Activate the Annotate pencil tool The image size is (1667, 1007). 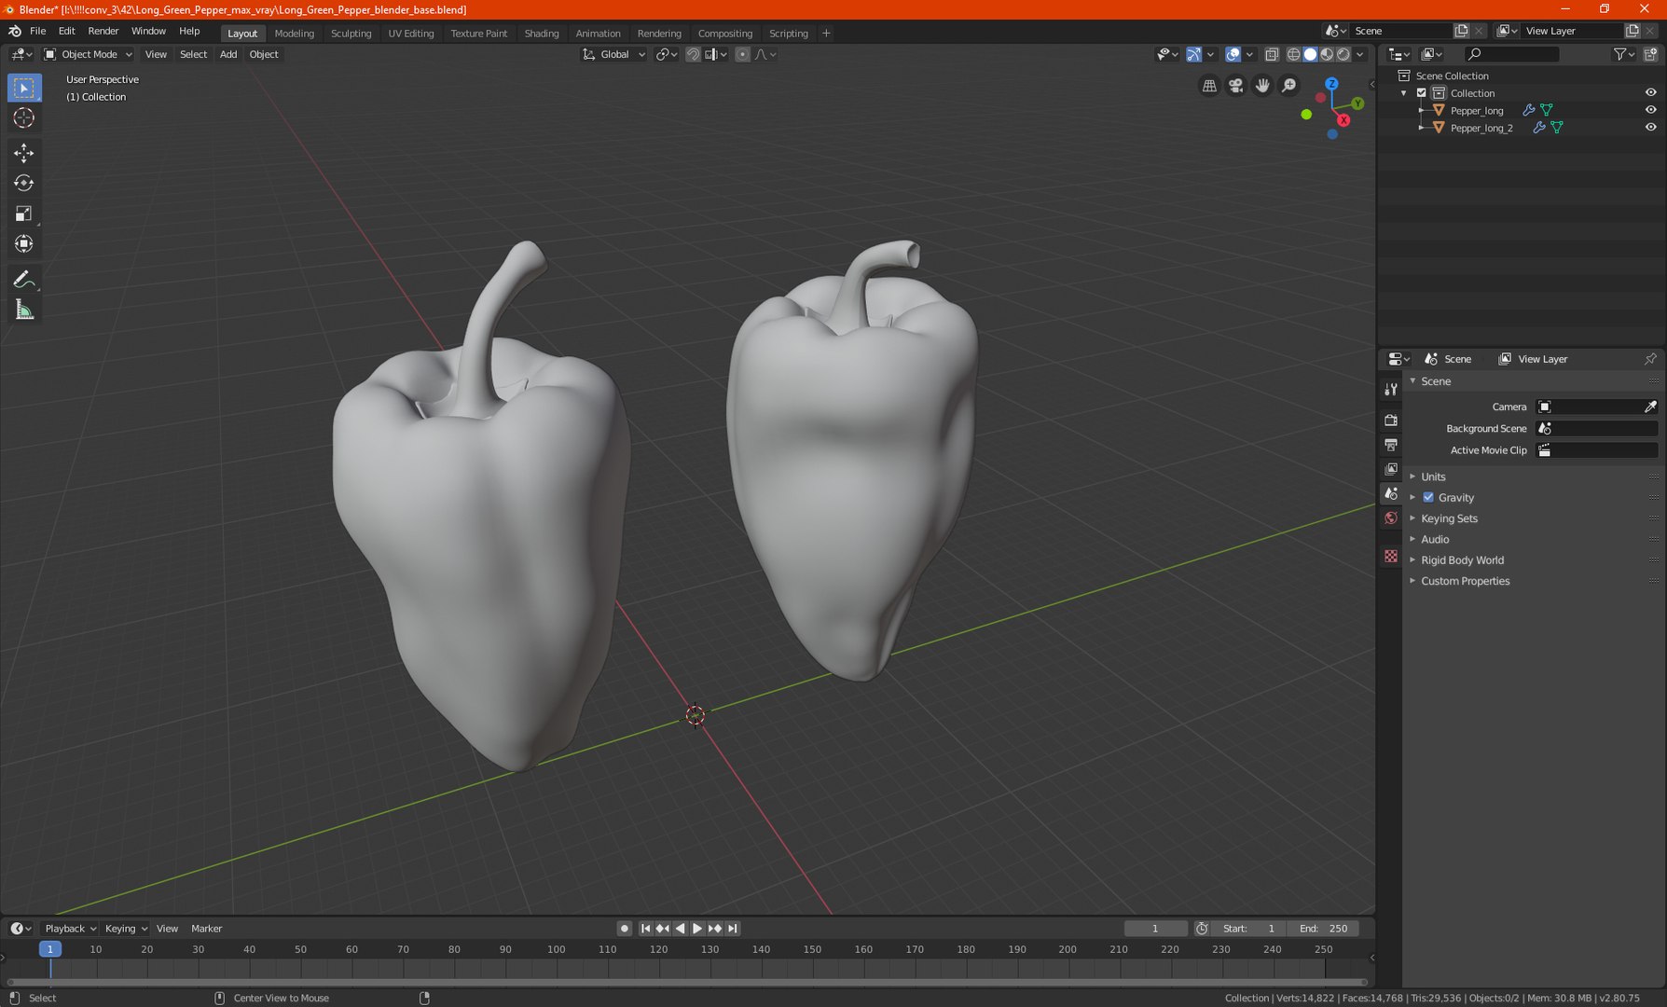coord(24,280)
